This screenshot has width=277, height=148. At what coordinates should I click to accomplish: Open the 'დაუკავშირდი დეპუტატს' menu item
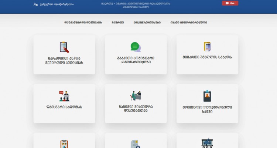[83, 23]
